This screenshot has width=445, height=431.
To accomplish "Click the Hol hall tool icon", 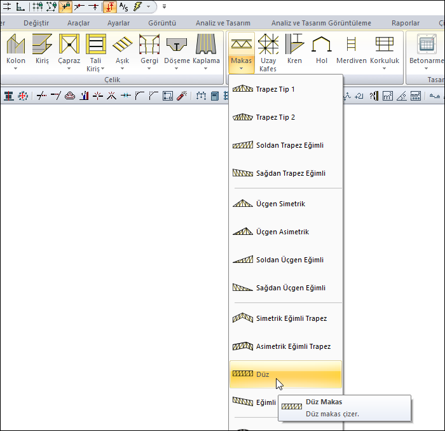I will 321,45.
